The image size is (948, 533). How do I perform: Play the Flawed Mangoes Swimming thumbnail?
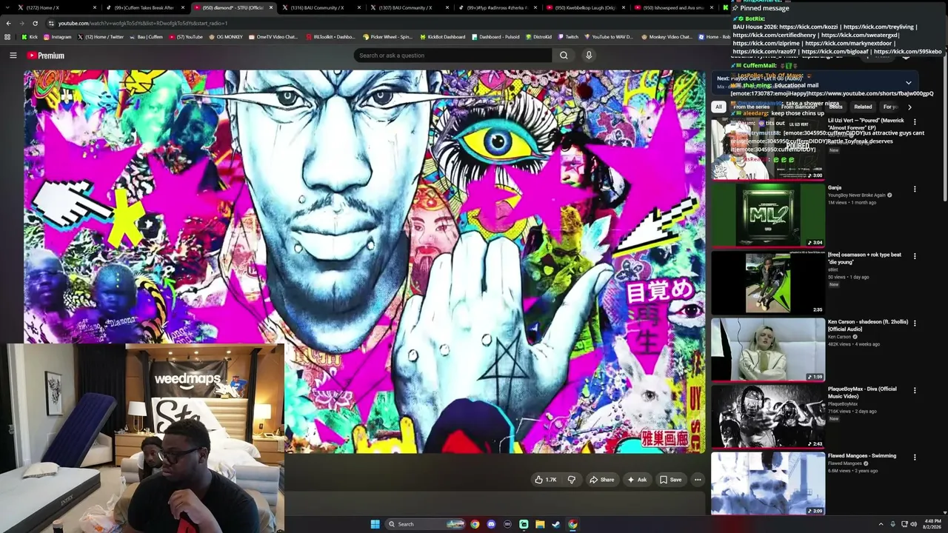click(x=768, y=483)
